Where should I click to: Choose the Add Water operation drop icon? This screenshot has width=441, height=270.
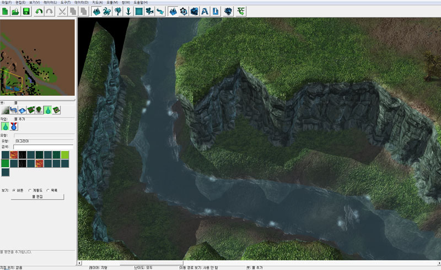click(5, 126)
